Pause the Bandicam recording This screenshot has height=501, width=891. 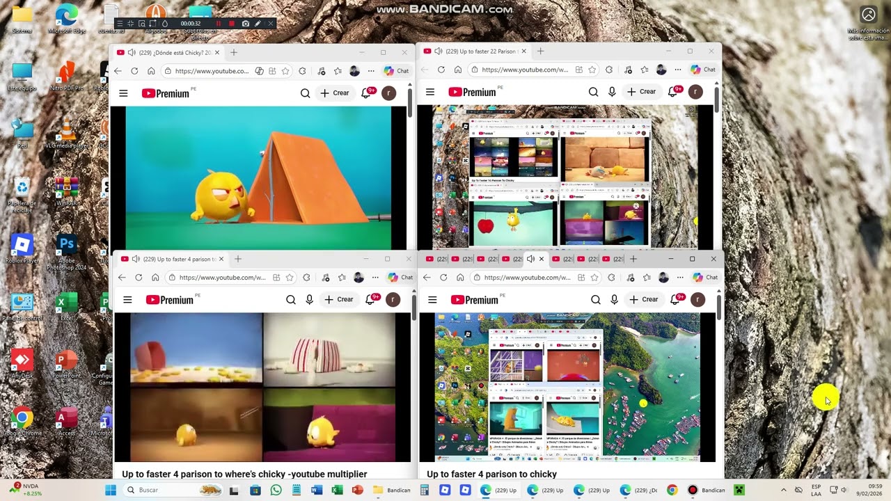tap(218, 24)
